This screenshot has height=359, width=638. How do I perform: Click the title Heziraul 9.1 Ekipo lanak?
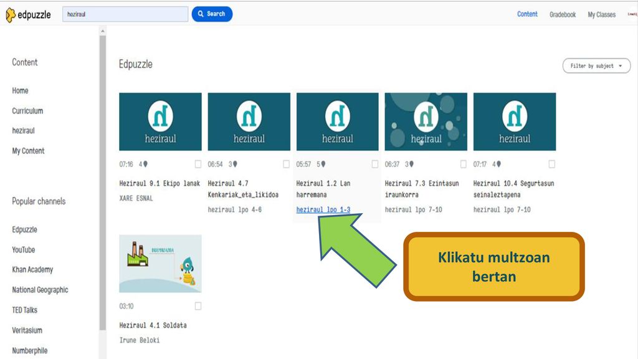(x=159, y=184)
